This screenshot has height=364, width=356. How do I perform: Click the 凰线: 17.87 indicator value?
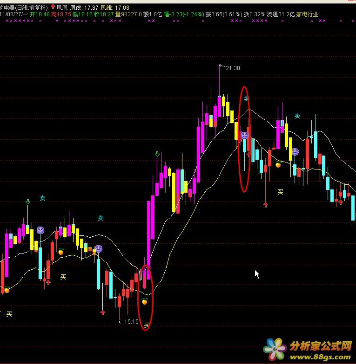pyautogui.click(x=84, y=7)
